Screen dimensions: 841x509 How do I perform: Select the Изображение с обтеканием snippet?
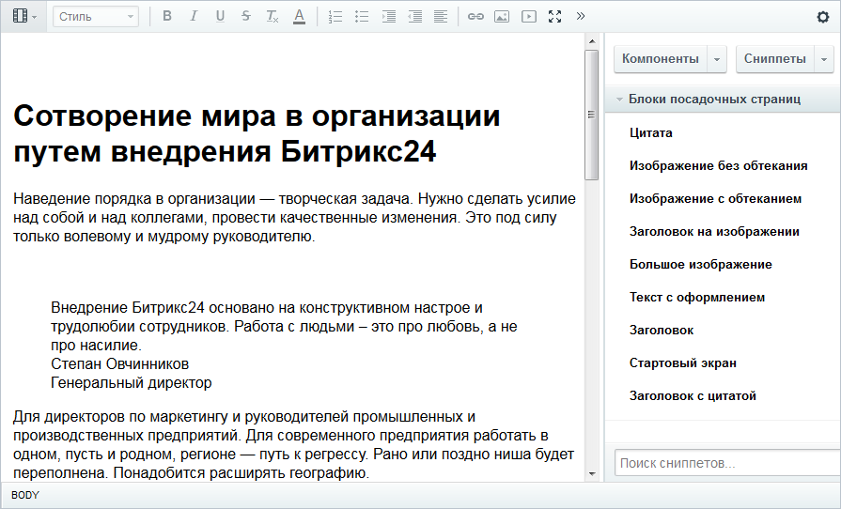(x=715, y=199)
